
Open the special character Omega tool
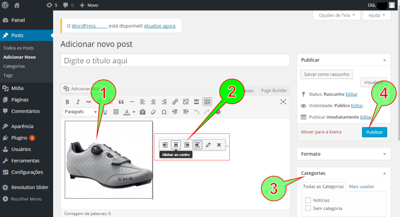164,112
